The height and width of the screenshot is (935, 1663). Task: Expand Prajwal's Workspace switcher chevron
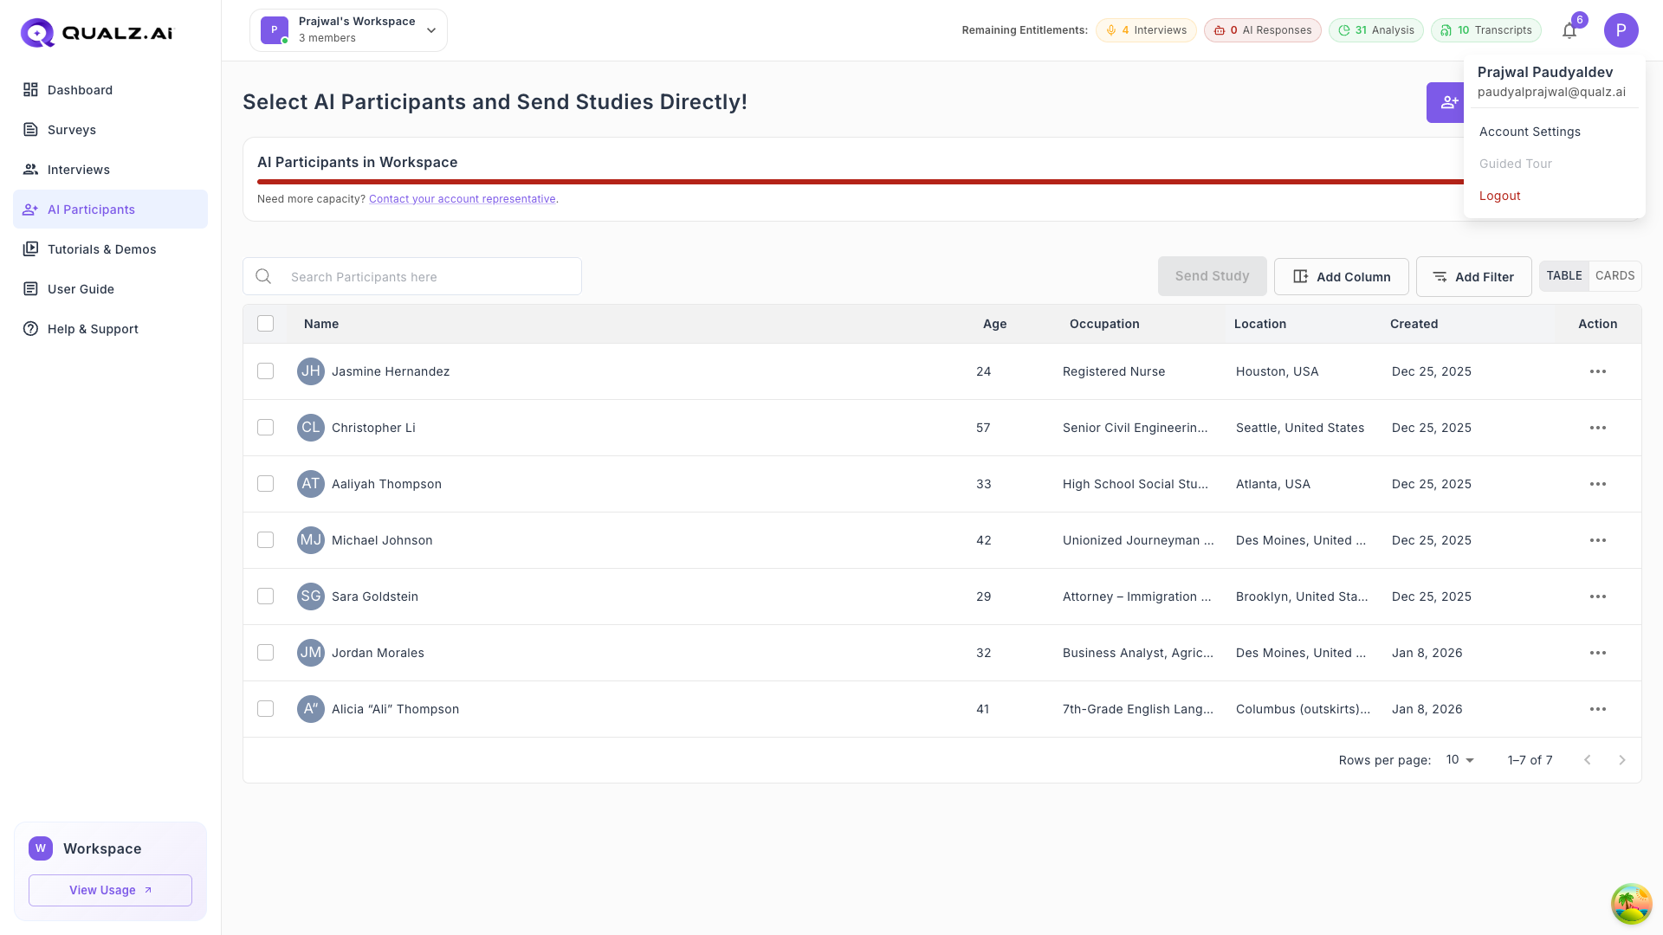(430, 29)
